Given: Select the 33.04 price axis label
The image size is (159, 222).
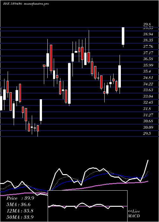Looking at the screenshot, I should 148,96.
